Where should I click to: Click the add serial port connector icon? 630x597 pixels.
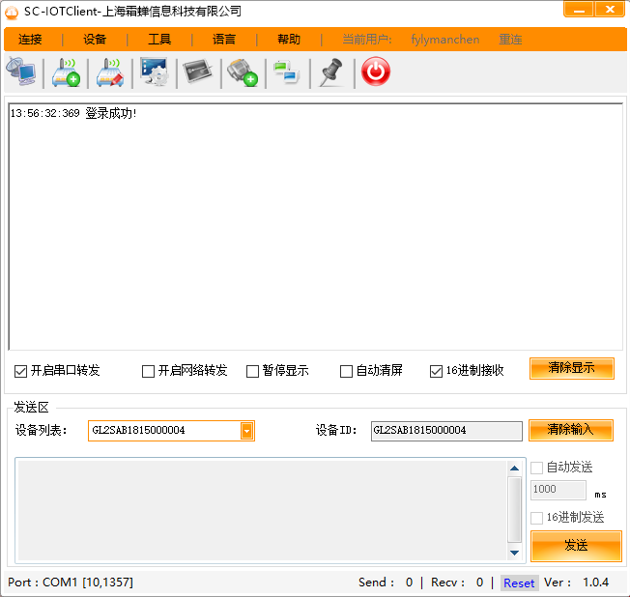pos(243,72)
